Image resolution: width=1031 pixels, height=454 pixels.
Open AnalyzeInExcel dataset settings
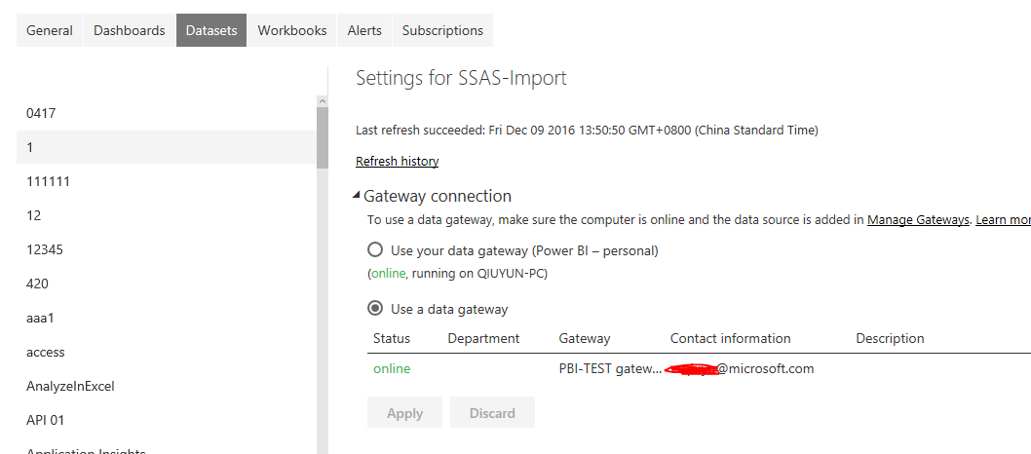tap(167, 387)
